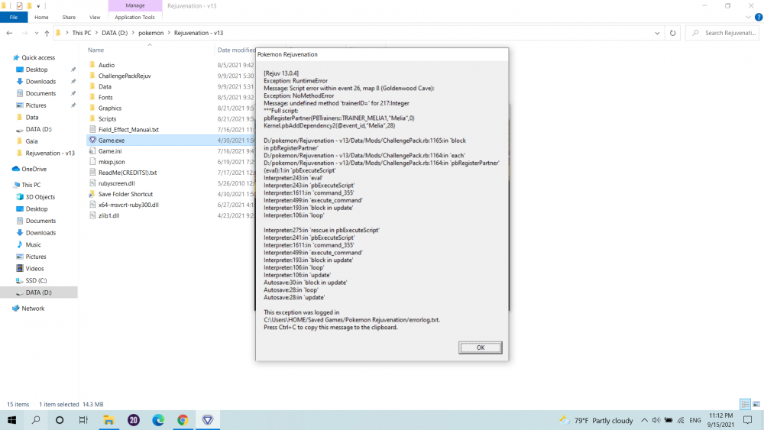Select the Application Tools tab
This screenshot has width=764, height=430.
(x=134, y=17)
